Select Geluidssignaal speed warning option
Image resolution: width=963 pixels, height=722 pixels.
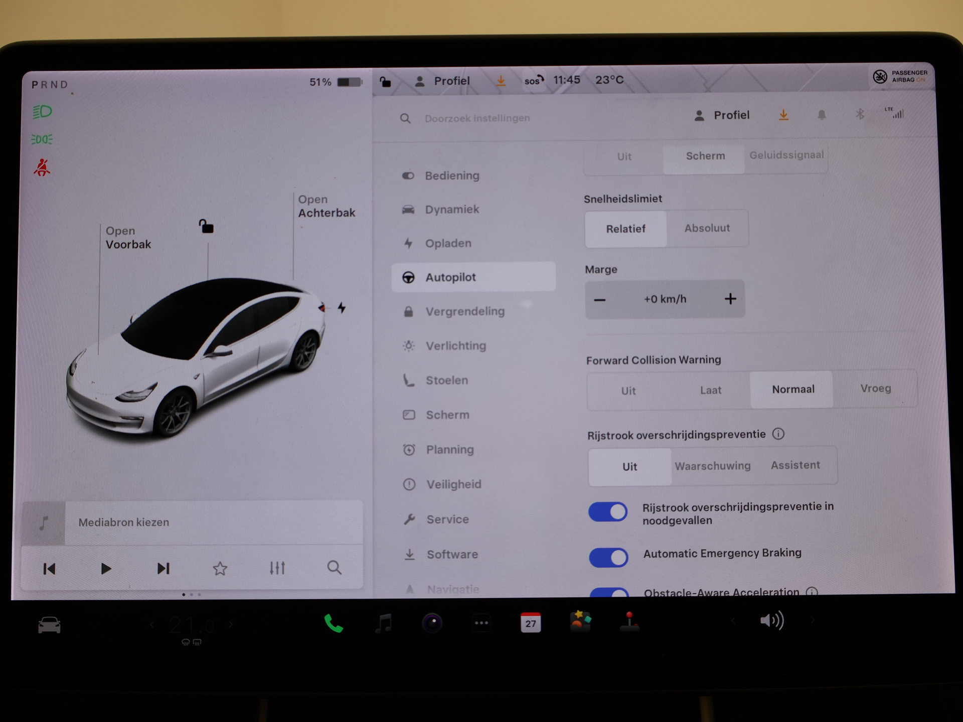coord(786,155)
